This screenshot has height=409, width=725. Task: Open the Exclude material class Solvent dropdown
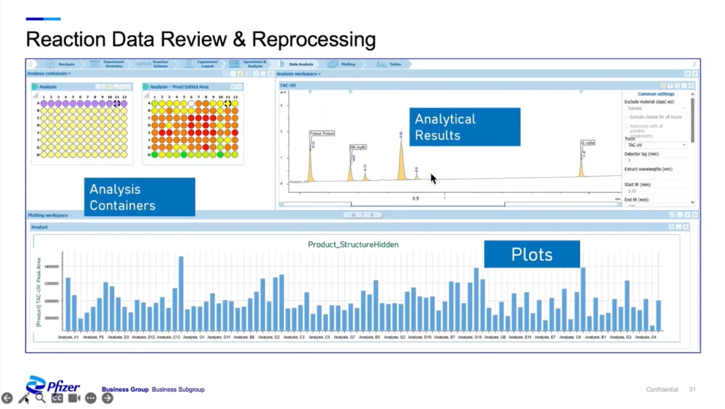[x=656, y=109]
